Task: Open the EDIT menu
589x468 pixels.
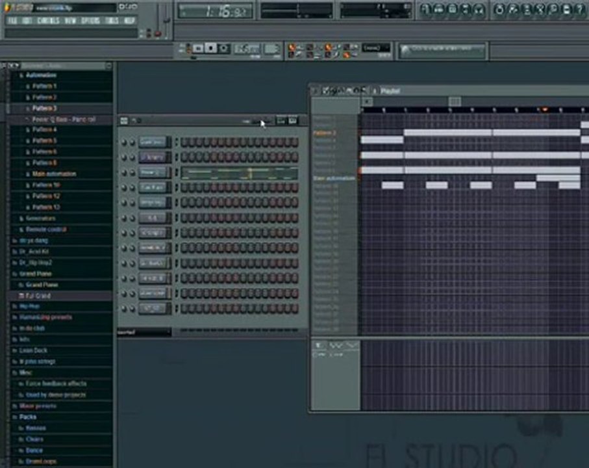Action: pos(27,20)
